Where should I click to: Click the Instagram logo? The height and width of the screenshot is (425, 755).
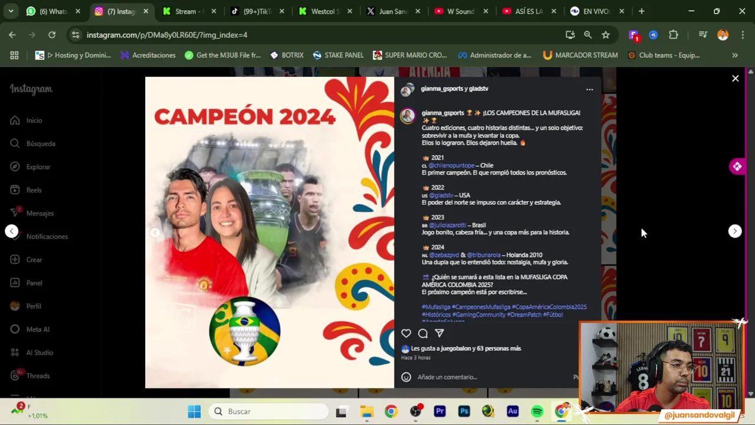point(31,89)
